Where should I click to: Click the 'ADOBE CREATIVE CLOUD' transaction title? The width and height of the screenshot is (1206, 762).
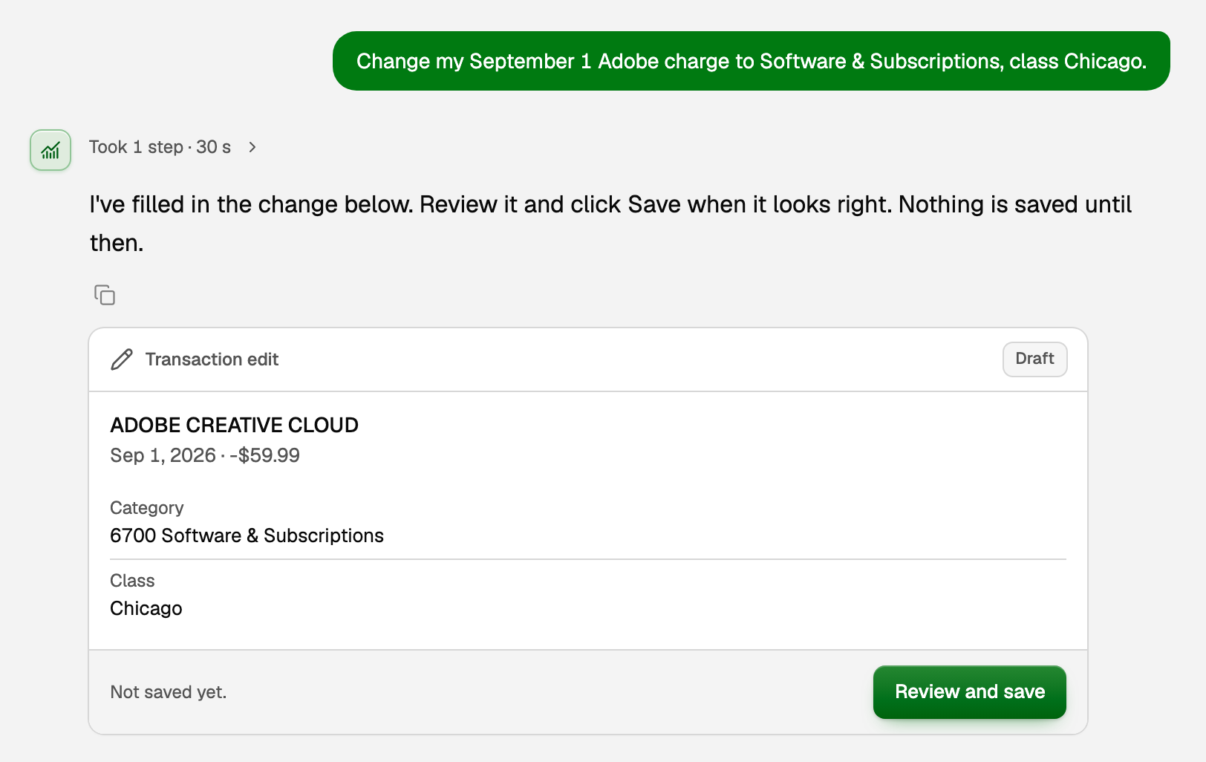tap(235, 425)
